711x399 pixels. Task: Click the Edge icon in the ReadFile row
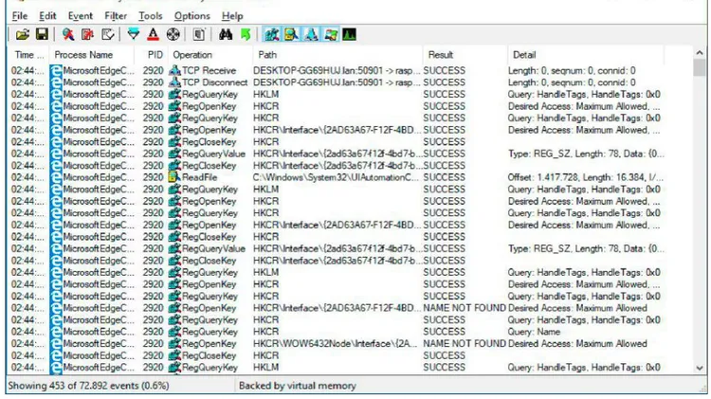pos(56,177)
